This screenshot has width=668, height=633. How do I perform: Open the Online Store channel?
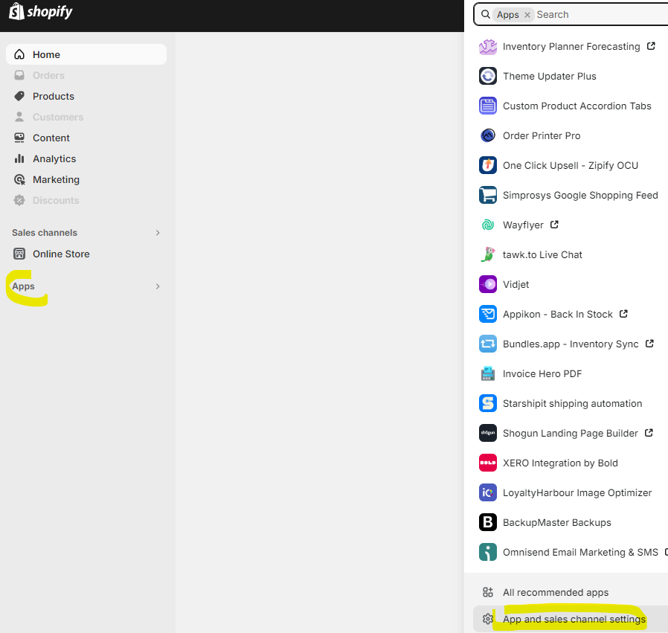click(x=61, y=254)
